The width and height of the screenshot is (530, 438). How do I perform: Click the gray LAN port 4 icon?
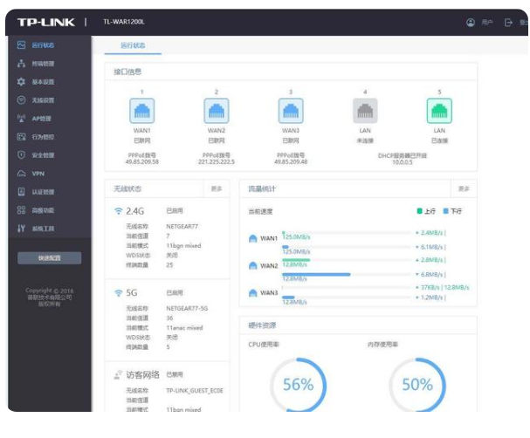[365, 111]
